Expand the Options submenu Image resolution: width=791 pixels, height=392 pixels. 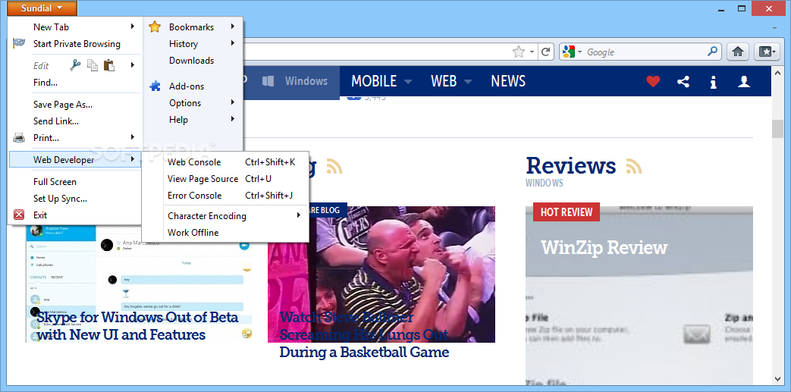[x=233, y=102]
